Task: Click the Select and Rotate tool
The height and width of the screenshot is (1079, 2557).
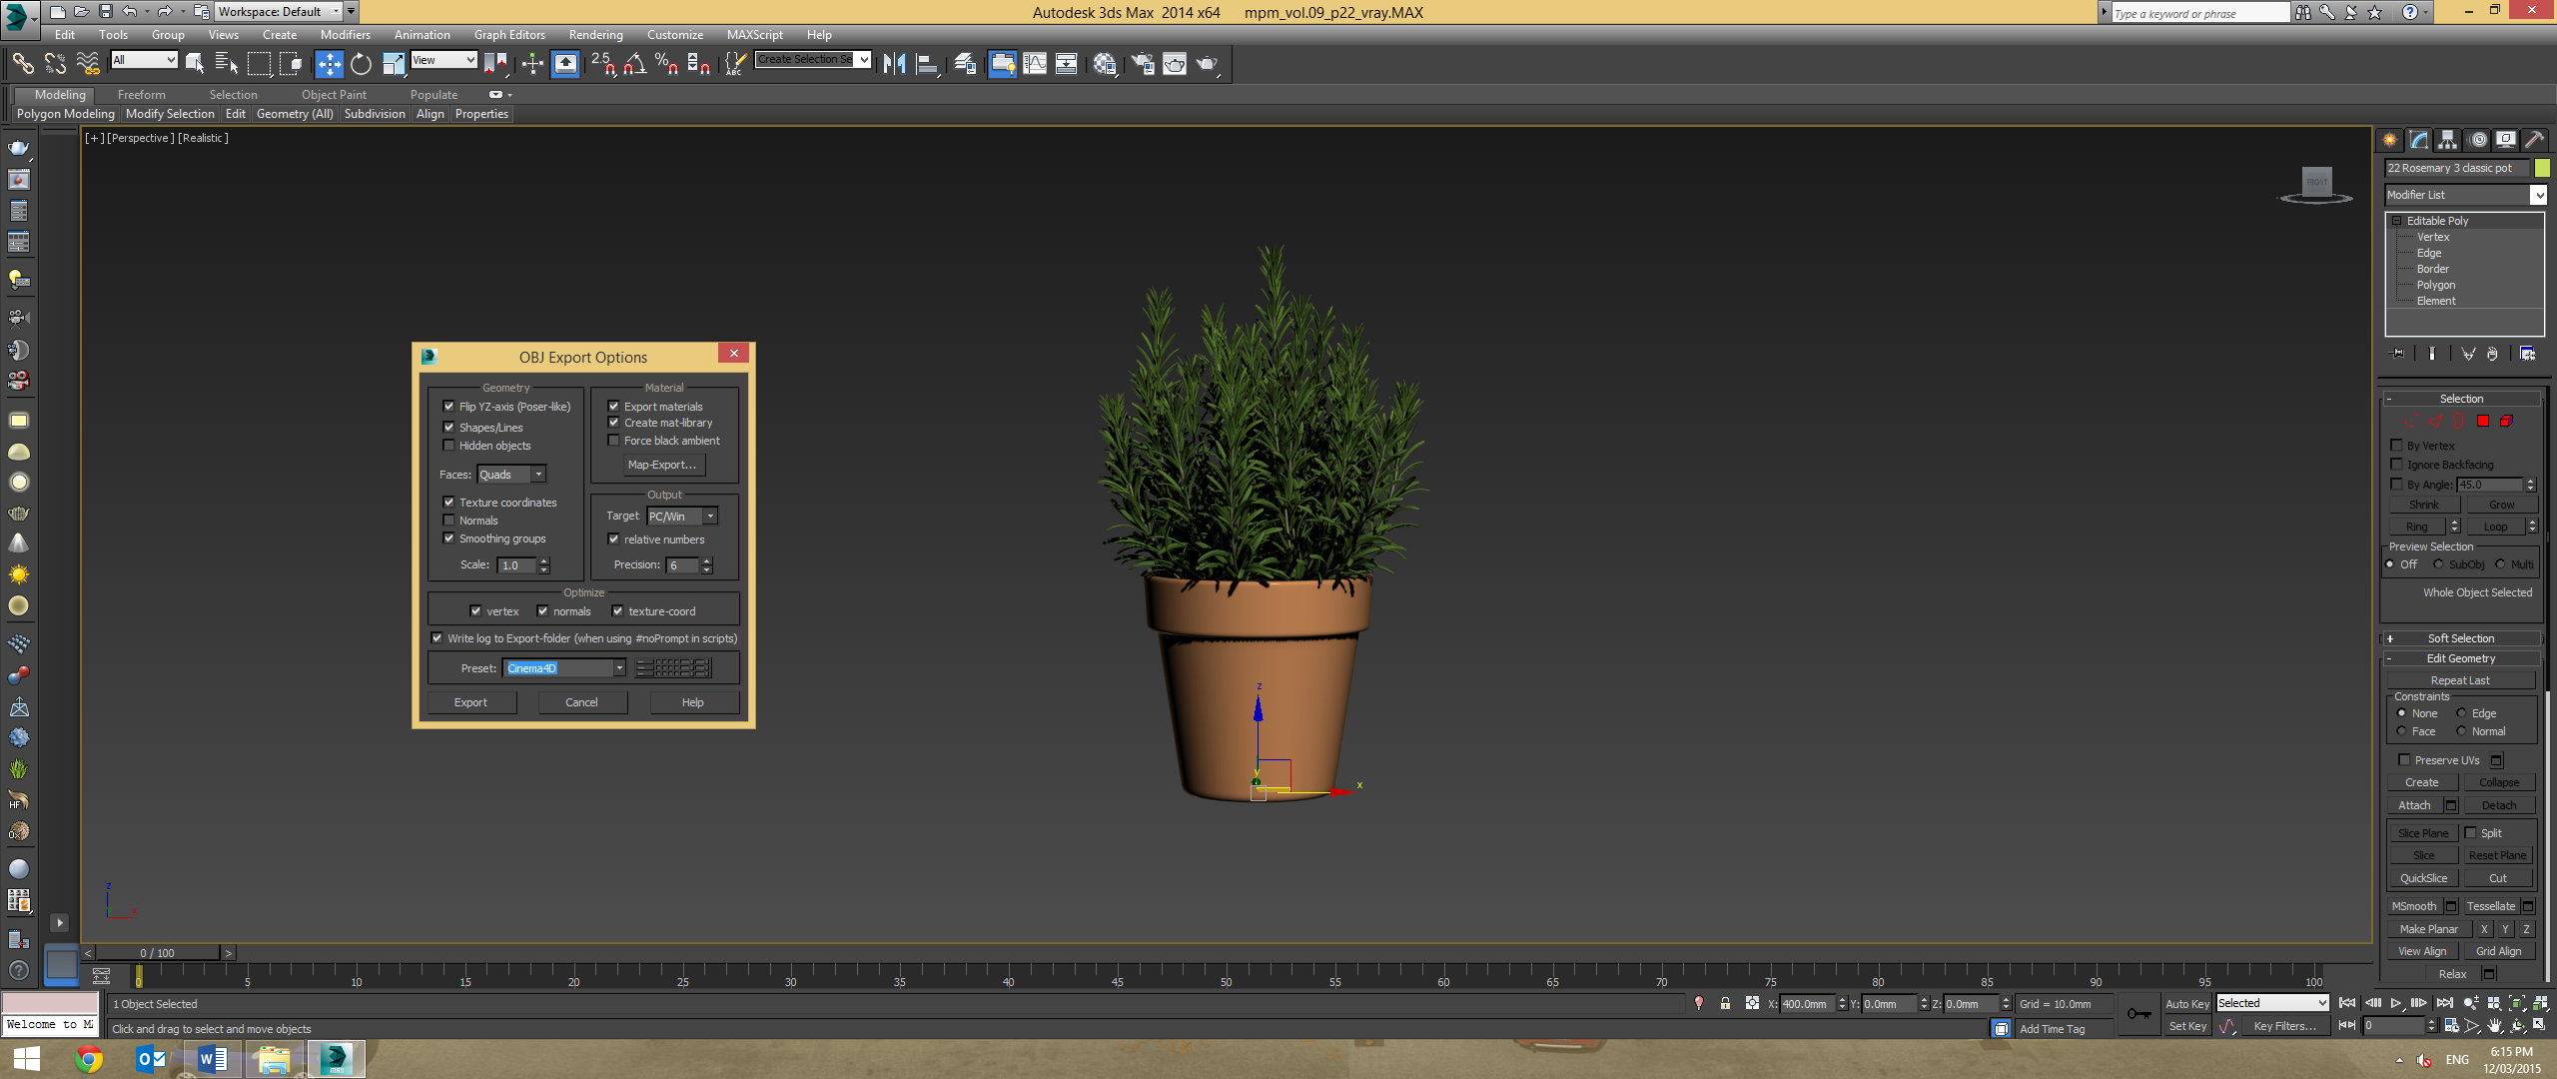Action: pos(361,64)
